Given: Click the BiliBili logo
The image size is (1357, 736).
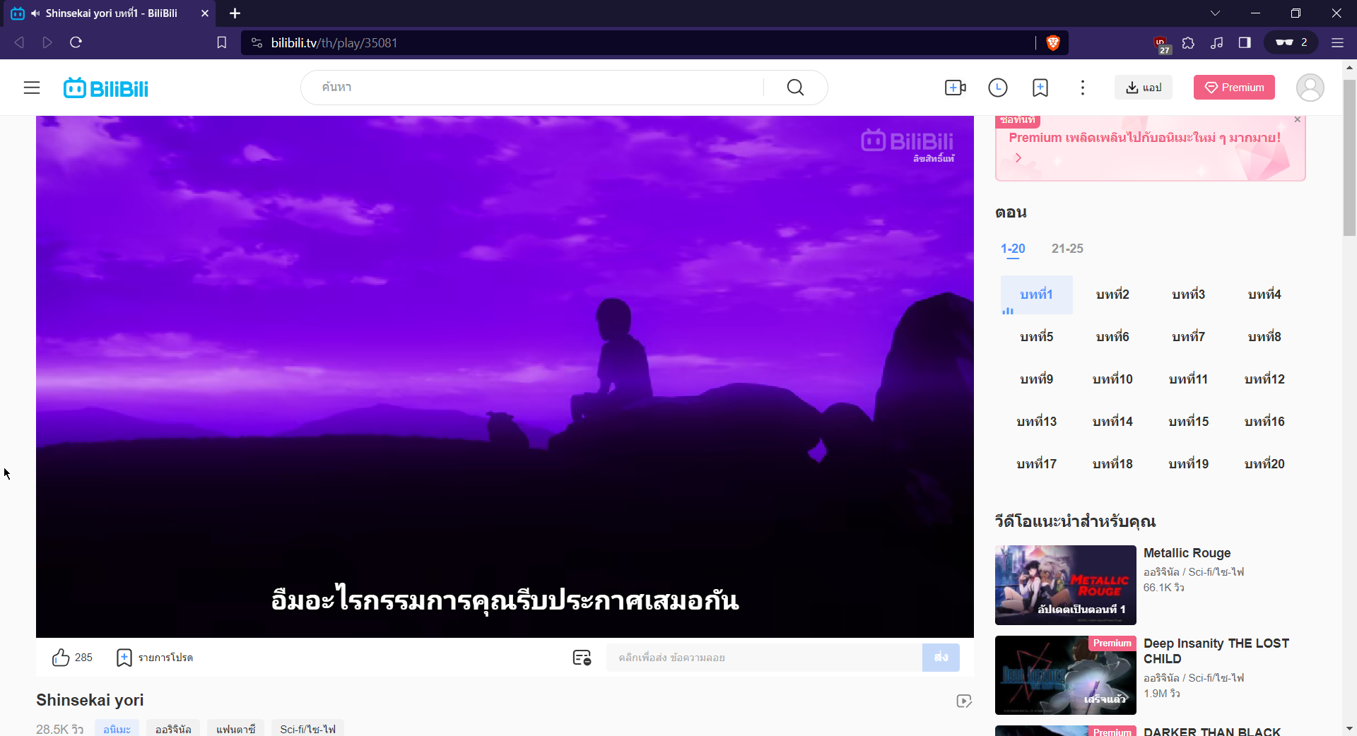Looking at the screenshot, I should (106, 88).
